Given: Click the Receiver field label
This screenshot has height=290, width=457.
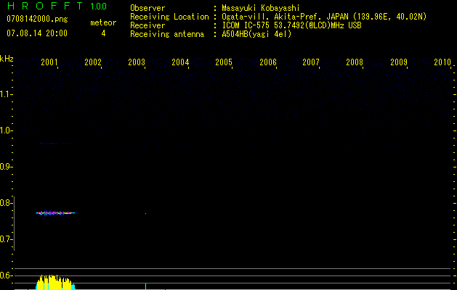Looking at the screenshot, I should pos(147,25).
